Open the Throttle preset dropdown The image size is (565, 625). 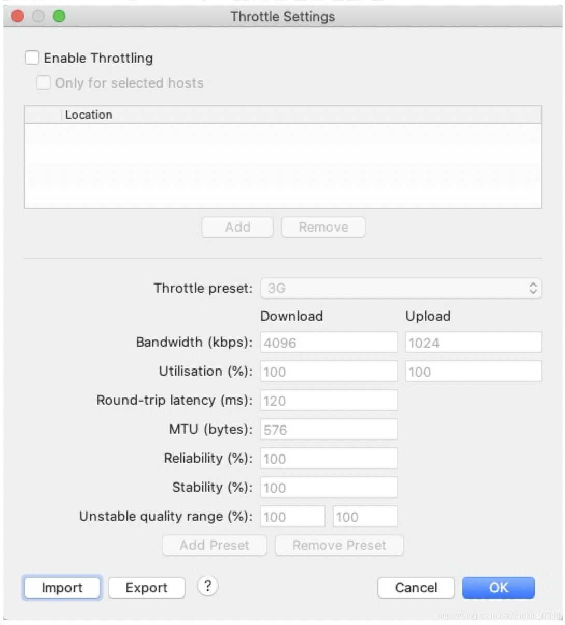click(x=401, y=288)
